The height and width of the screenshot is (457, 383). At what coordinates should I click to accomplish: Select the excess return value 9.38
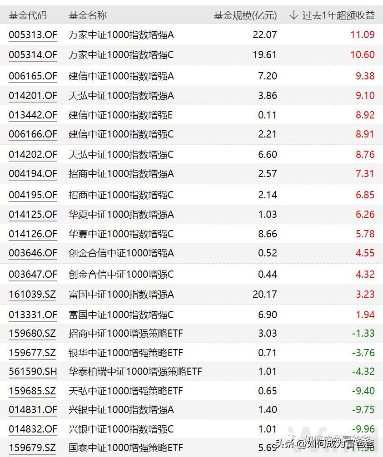pos(365,76)
